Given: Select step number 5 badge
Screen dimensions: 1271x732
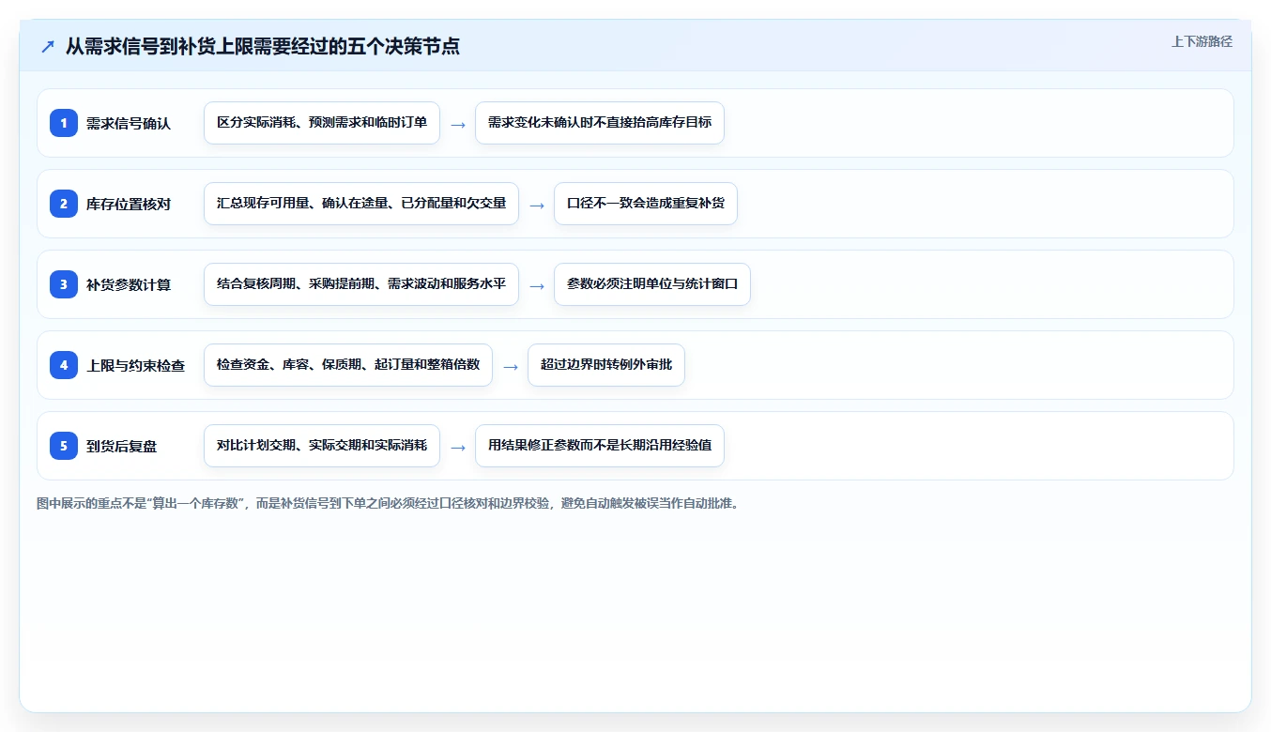Looking at the screenshot, I should [64, 446].
